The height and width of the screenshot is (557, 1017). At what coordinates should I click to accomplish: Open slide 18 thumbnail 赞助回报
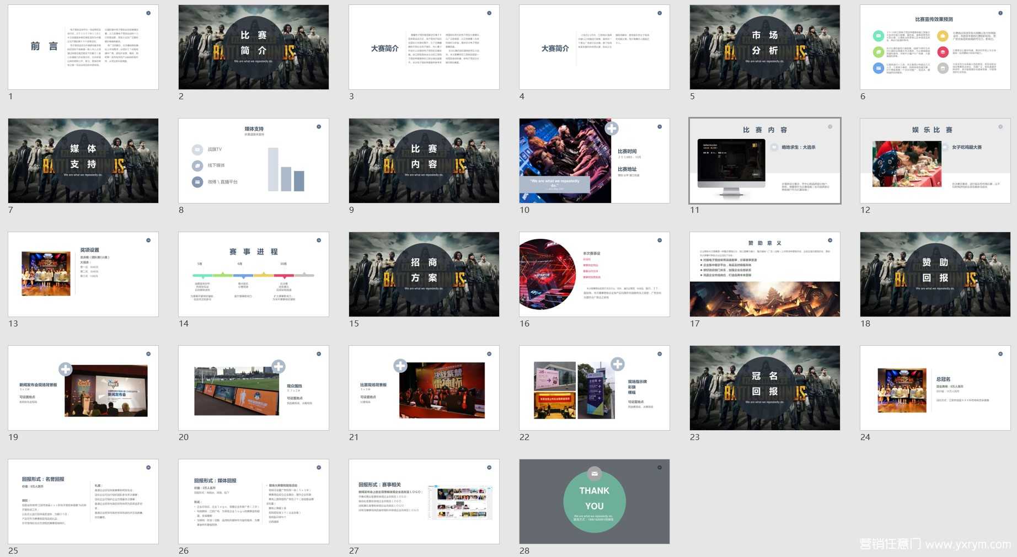pos(935,274)
